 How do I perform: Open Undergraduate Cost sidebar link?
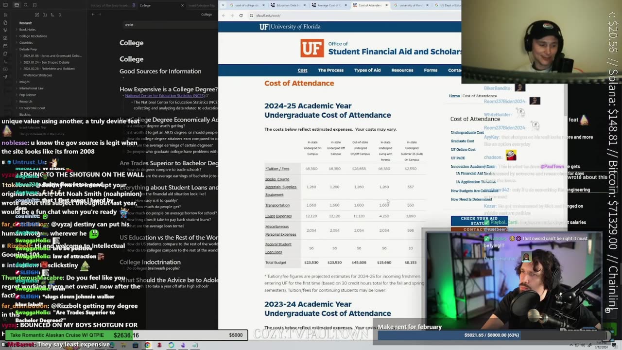(467, 132)
